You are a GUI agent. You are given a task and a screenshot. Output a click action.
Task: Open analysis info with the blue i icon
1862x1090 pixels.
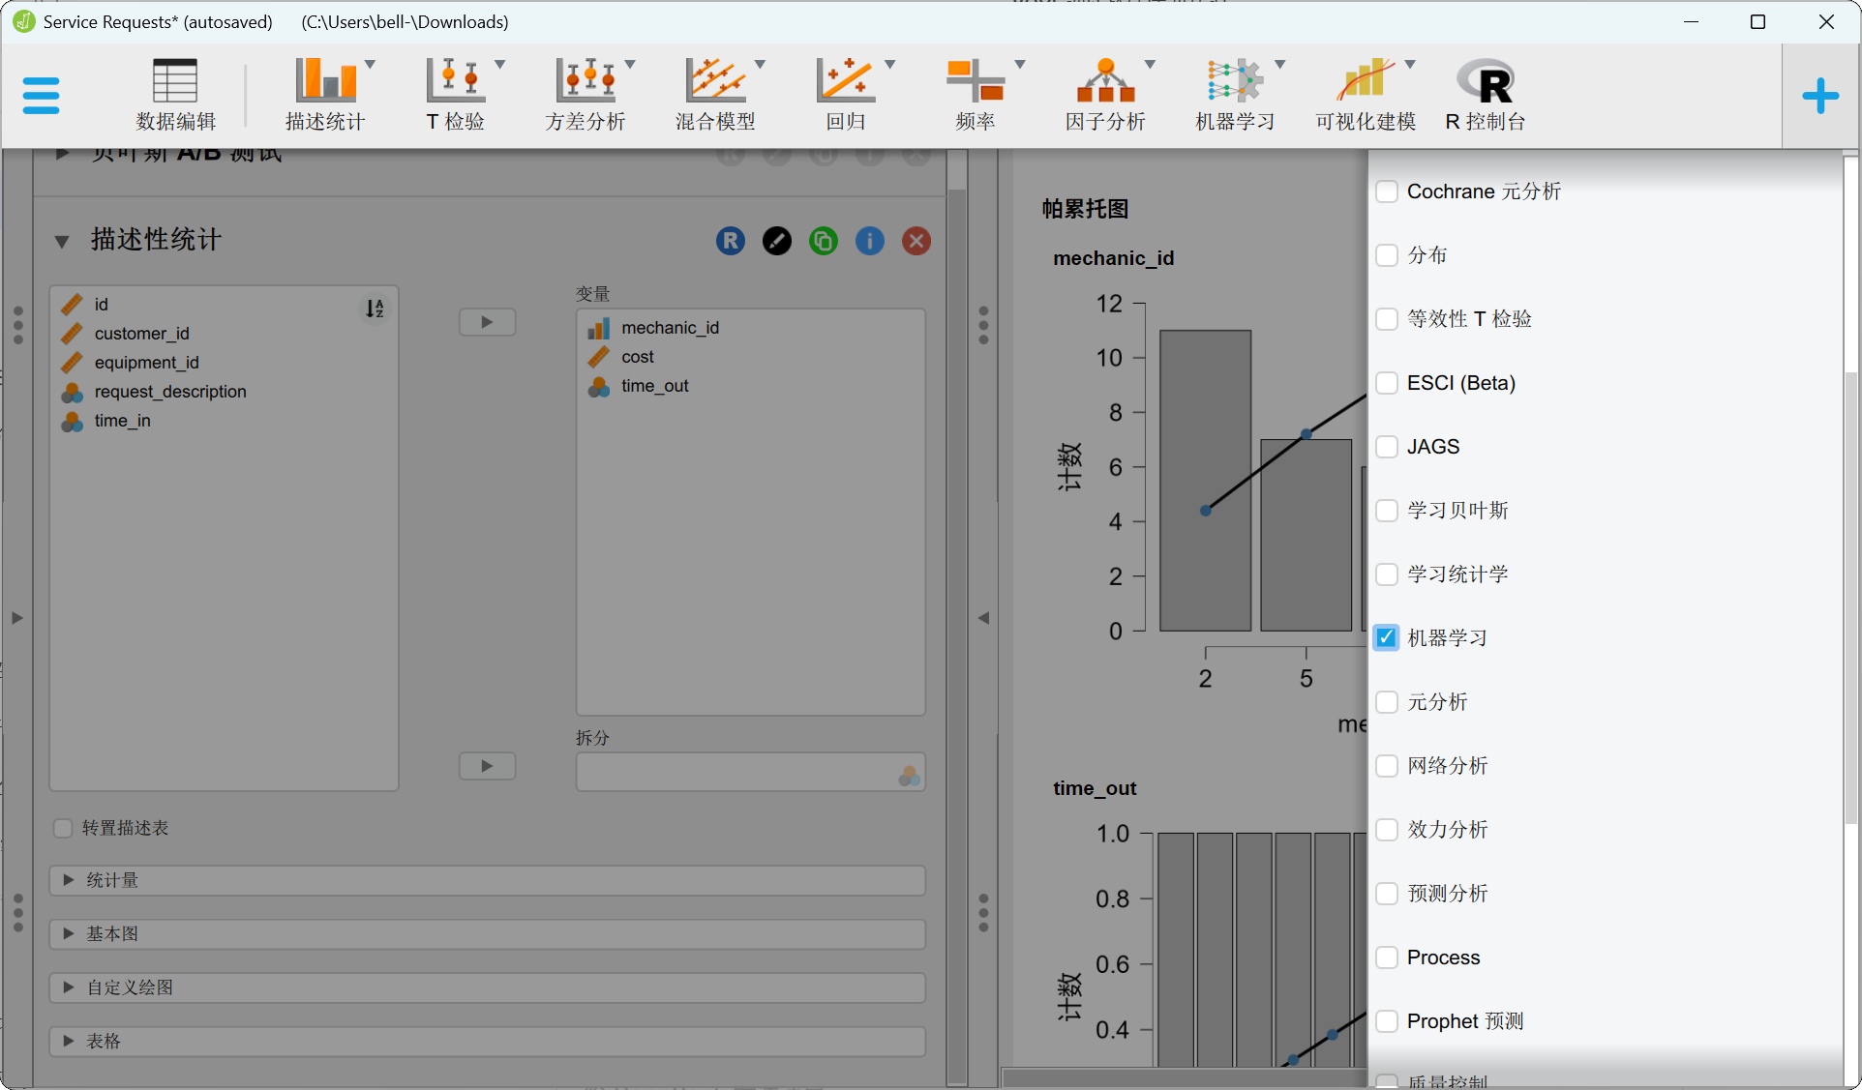pos(870,241)
